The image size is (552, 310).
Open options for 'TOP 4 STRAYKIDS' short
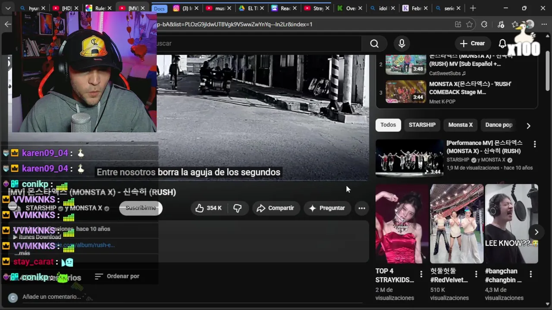pyautogui.click(x=421, y=274)
